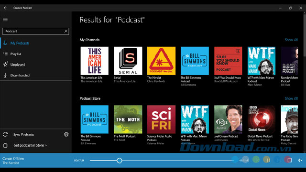Screen dimensions: 306x172
Task: Show all My Channels
Action: tap(291, 40)
